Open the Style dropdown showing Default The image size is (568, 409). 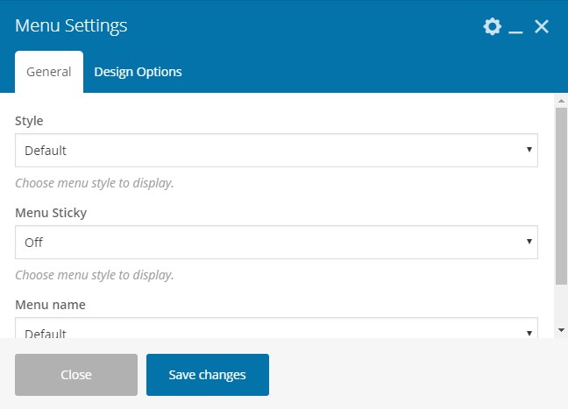276,151
